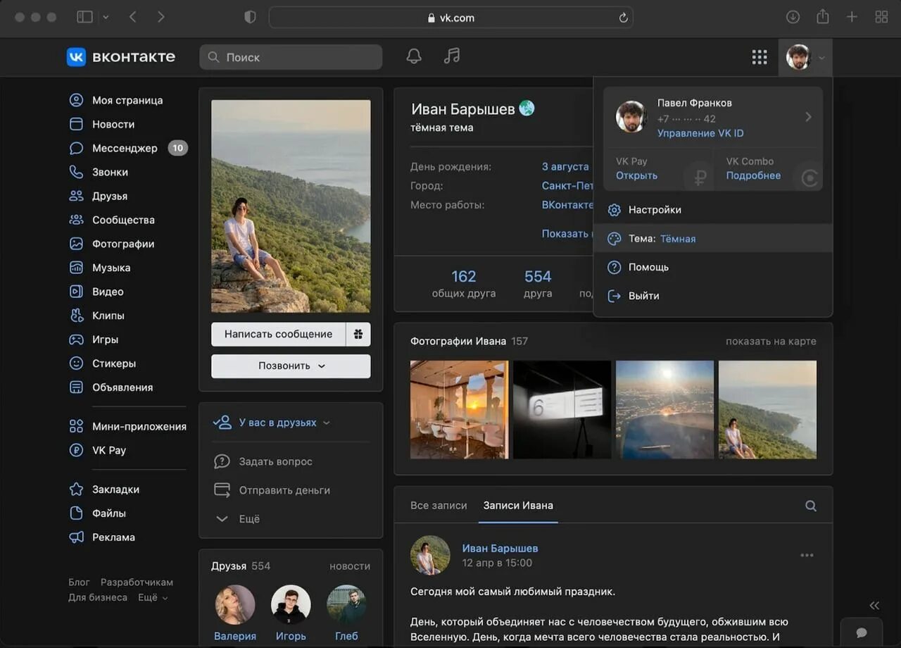Viewport: 901px width, 648px height.
Task: Open Safari downloads icon
Action: 793,17
